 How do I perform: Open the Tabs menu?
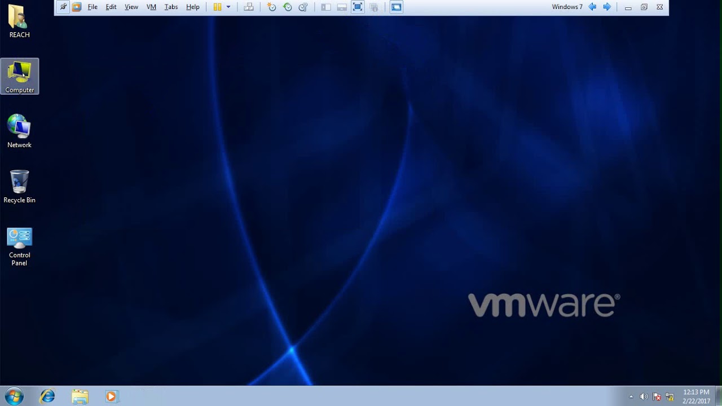point(171,7)
